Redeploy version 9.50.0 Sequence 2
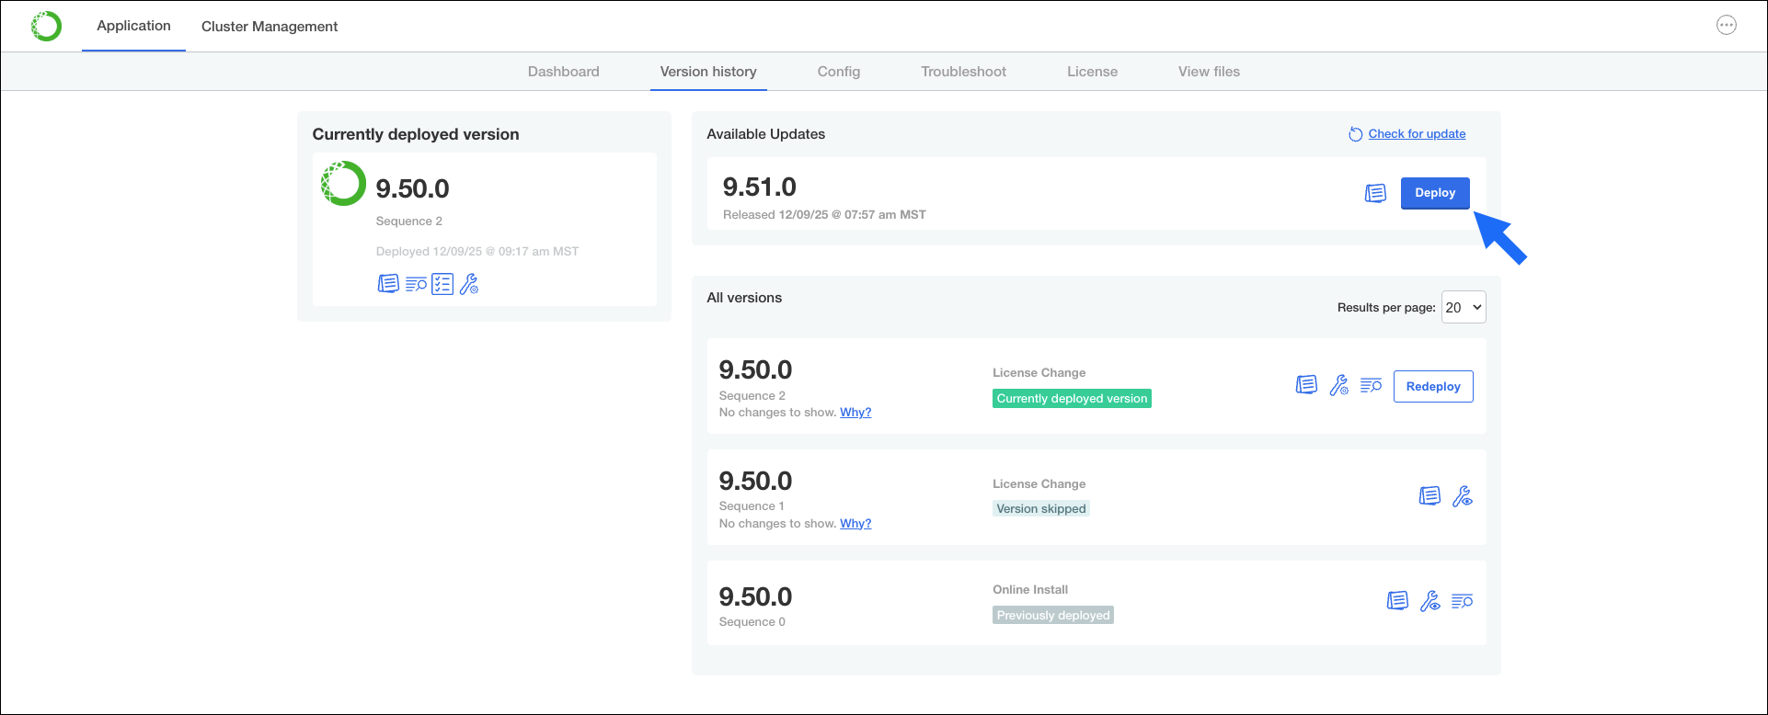This screenshot has width=1768, height=715. click(1433, 387)
